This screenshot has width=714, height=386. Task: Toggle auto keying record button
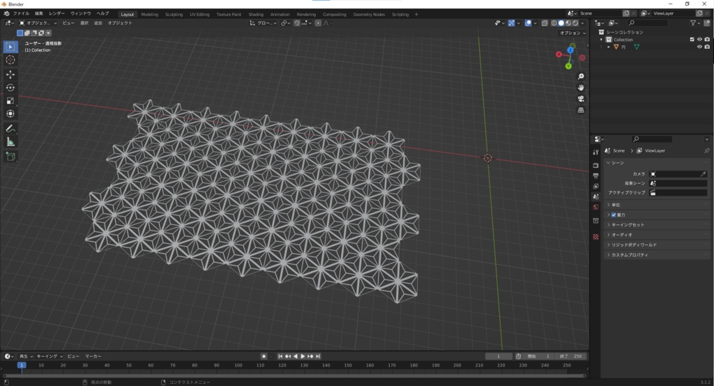point(264,357)
